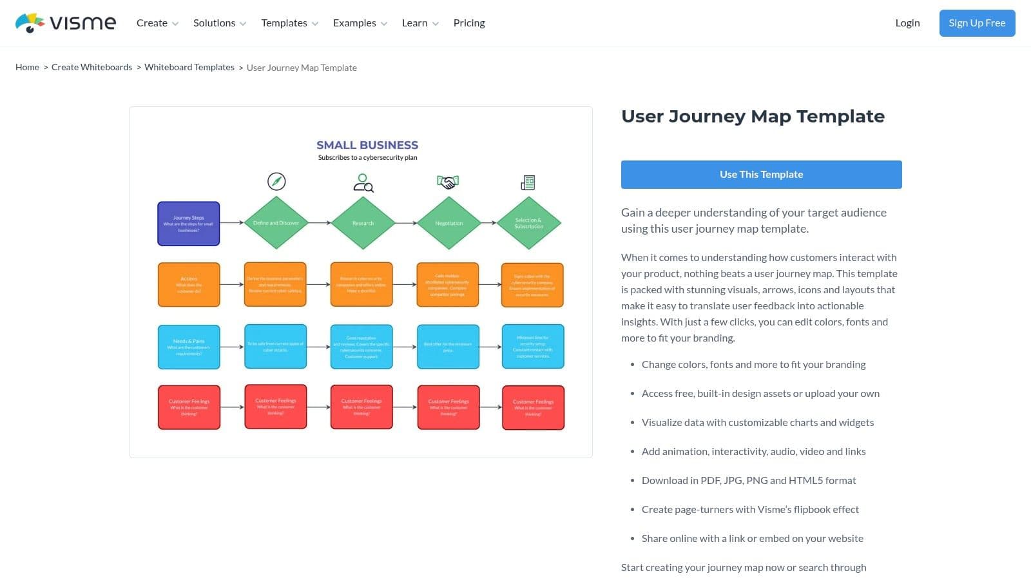Click the green Research diamond shape

(363, 223)
